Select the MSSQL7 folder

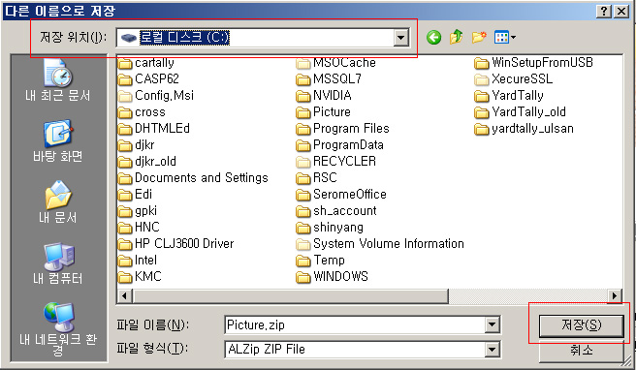coord(329,78)
